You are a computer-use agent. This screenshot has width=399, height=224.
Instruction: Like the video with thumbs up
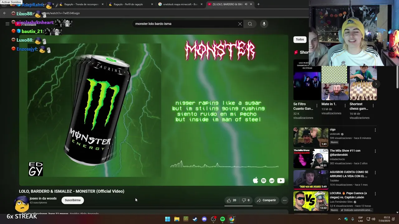point(231,200)
